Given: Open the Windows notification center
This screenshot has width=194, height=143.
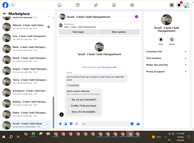Looking at the screenshot, I should click(189, 137).
